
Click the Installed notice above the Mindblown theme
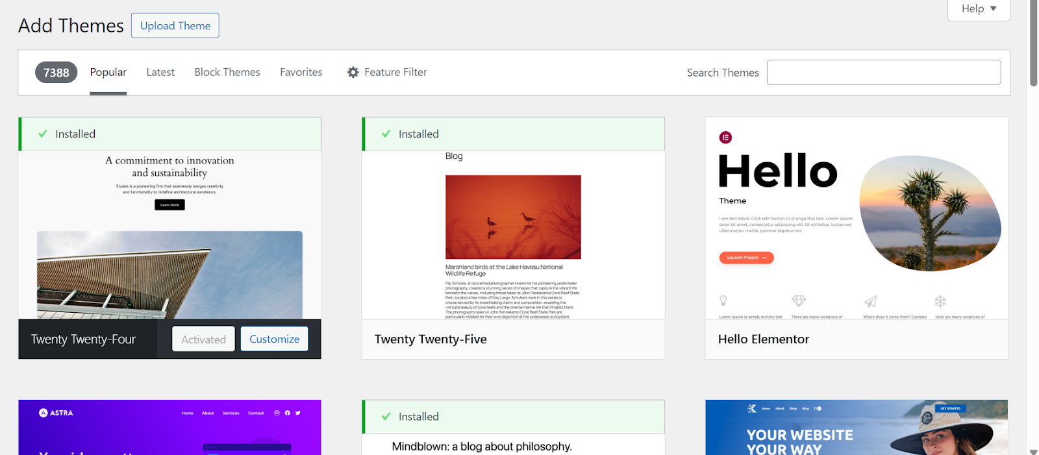point(513,417)
